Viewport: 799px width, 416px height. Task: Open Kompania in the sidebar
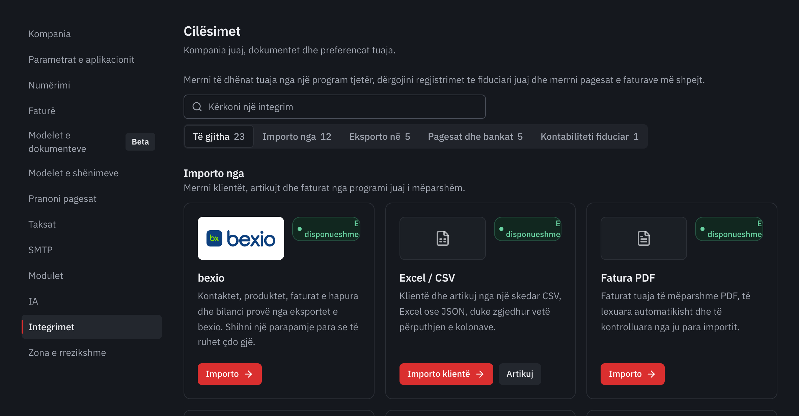tap(92, 34)
